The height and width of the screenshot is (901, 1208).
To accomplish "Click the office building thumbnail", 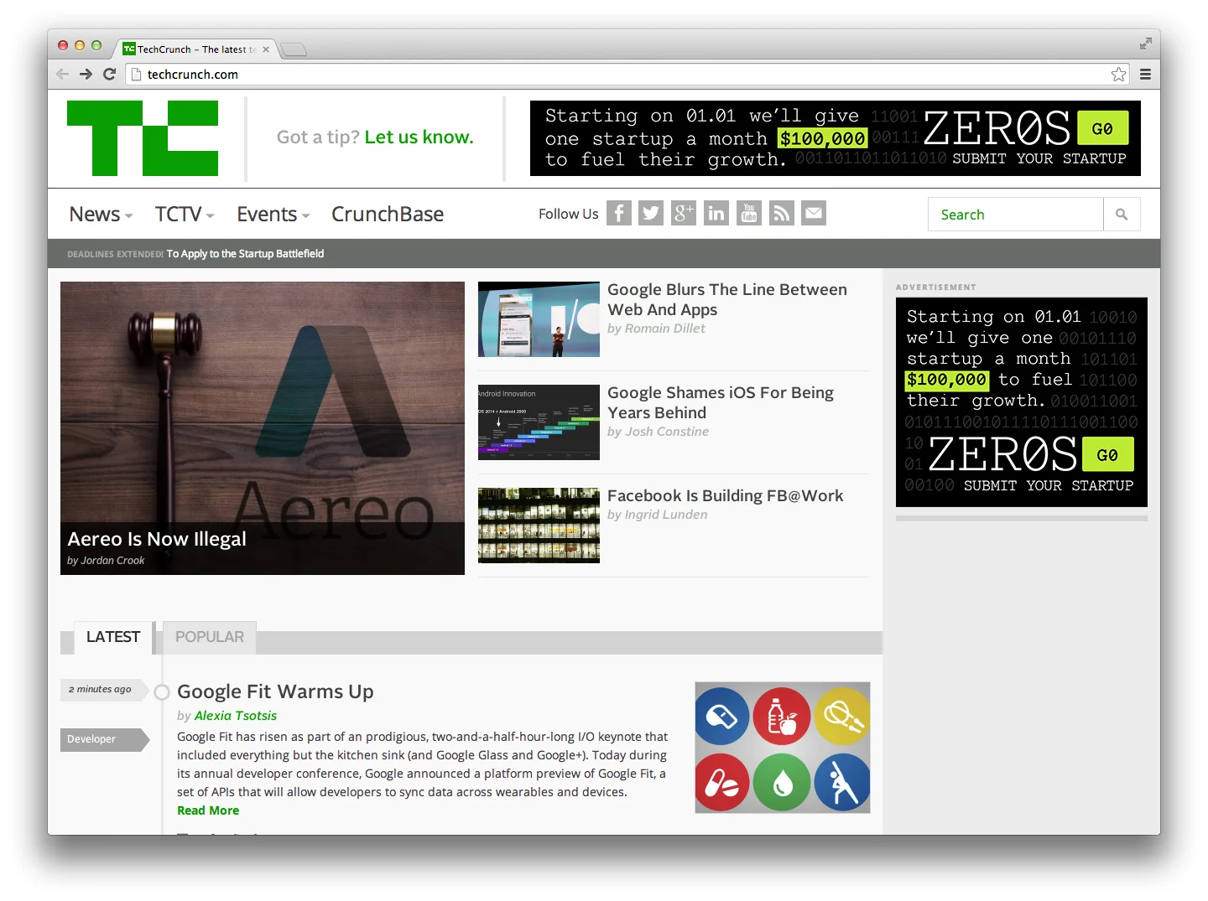I will click(x=539, y=526).
